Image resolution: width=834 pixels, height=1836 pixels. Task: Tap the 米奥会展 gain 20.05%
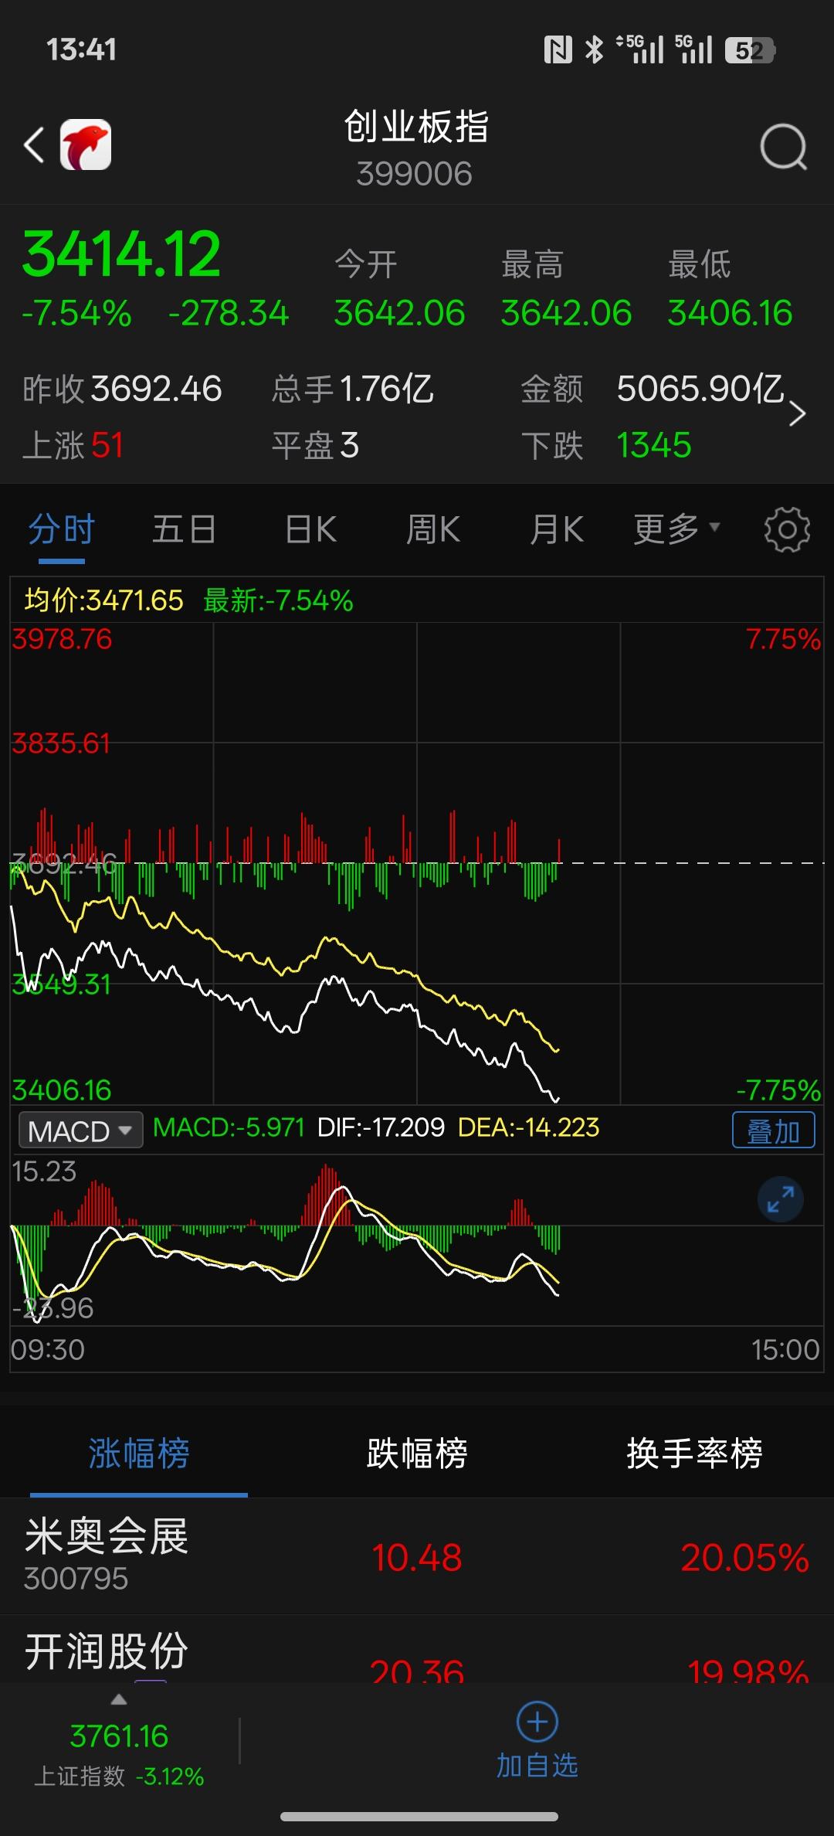(745, 1557)
